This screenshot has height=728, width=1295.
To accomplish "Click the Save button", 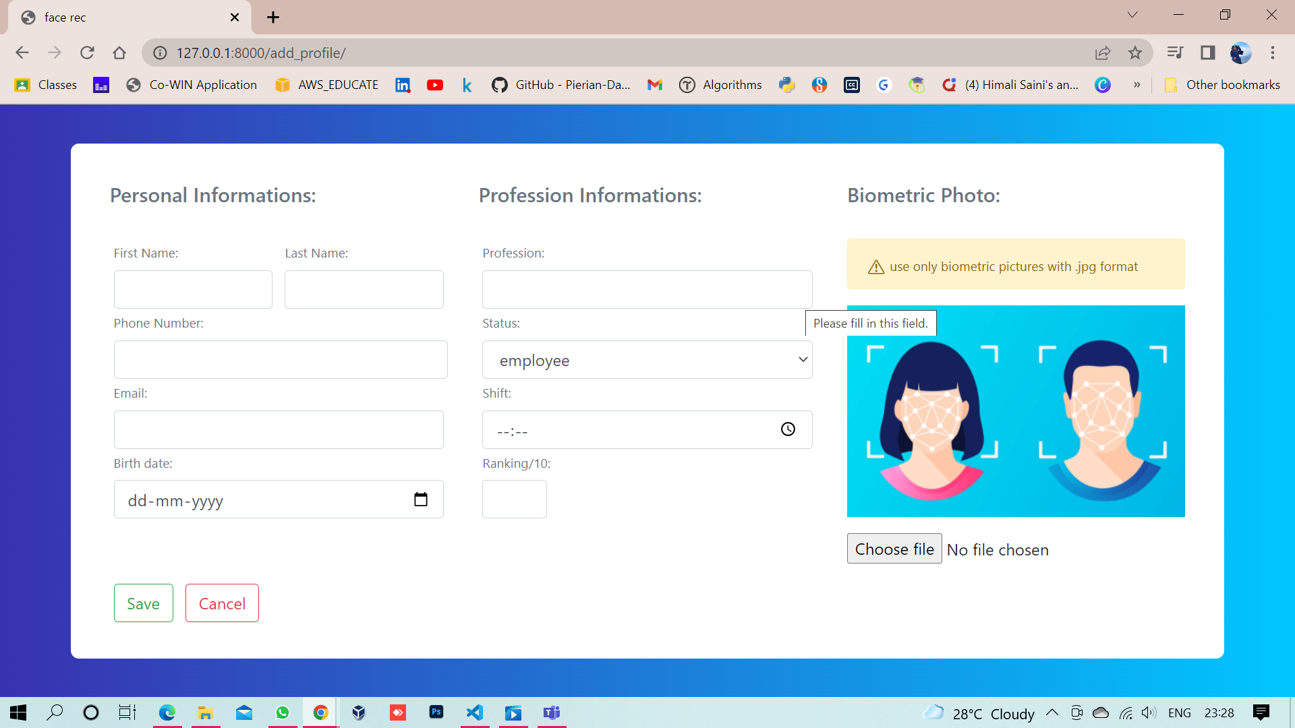I will pyautogui.click(x=143, y=603).
